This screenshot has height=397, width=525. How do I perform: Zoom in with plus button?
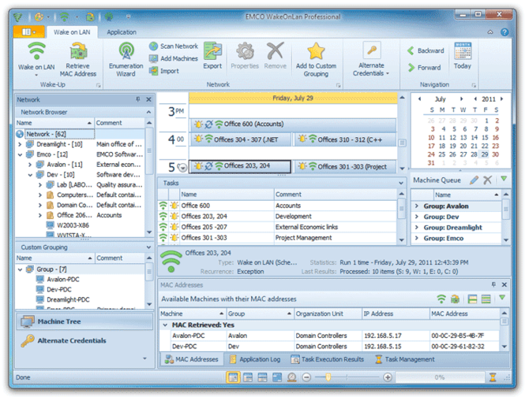pos(388,377)
